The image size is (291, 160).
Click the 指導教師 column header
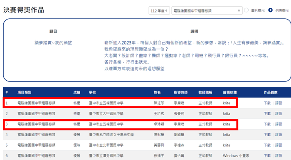click(181, 92)
